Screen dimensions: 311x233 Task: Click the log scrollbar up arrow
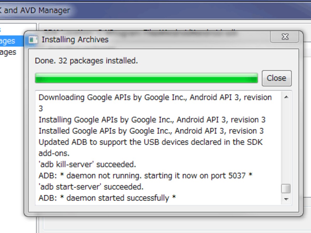[x=286, y=97]
